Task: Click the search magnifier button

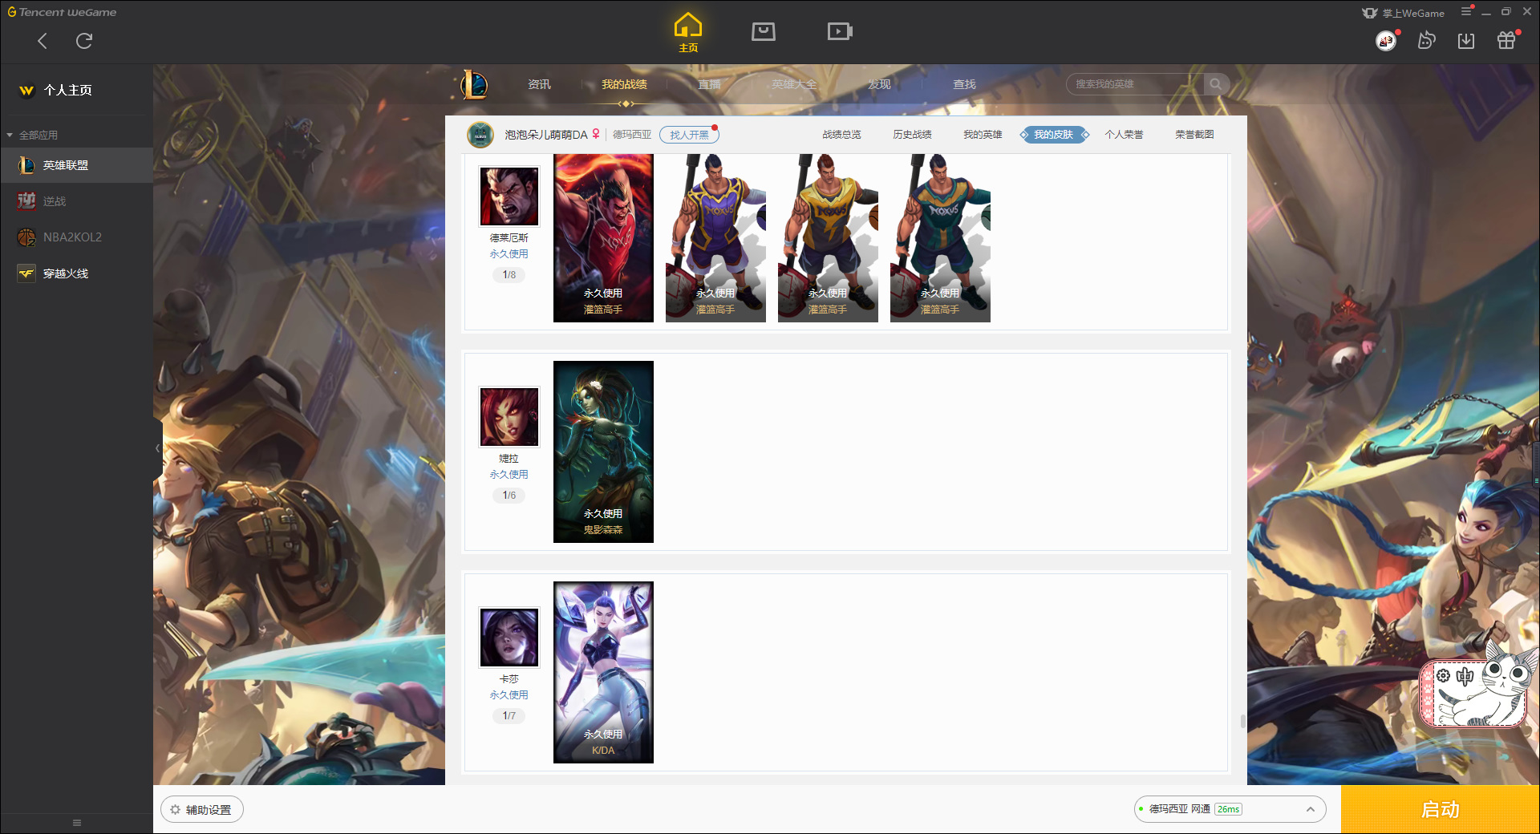Action: tap(1216, 84)
